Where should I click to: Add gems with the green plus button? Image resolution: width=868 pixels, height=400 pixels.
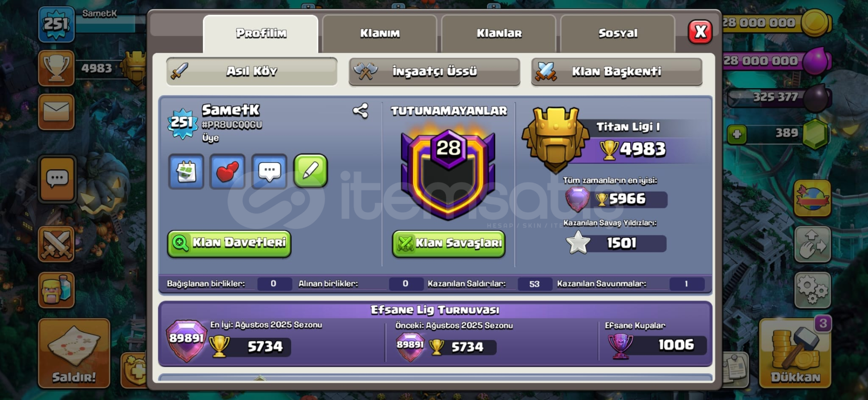737,134
